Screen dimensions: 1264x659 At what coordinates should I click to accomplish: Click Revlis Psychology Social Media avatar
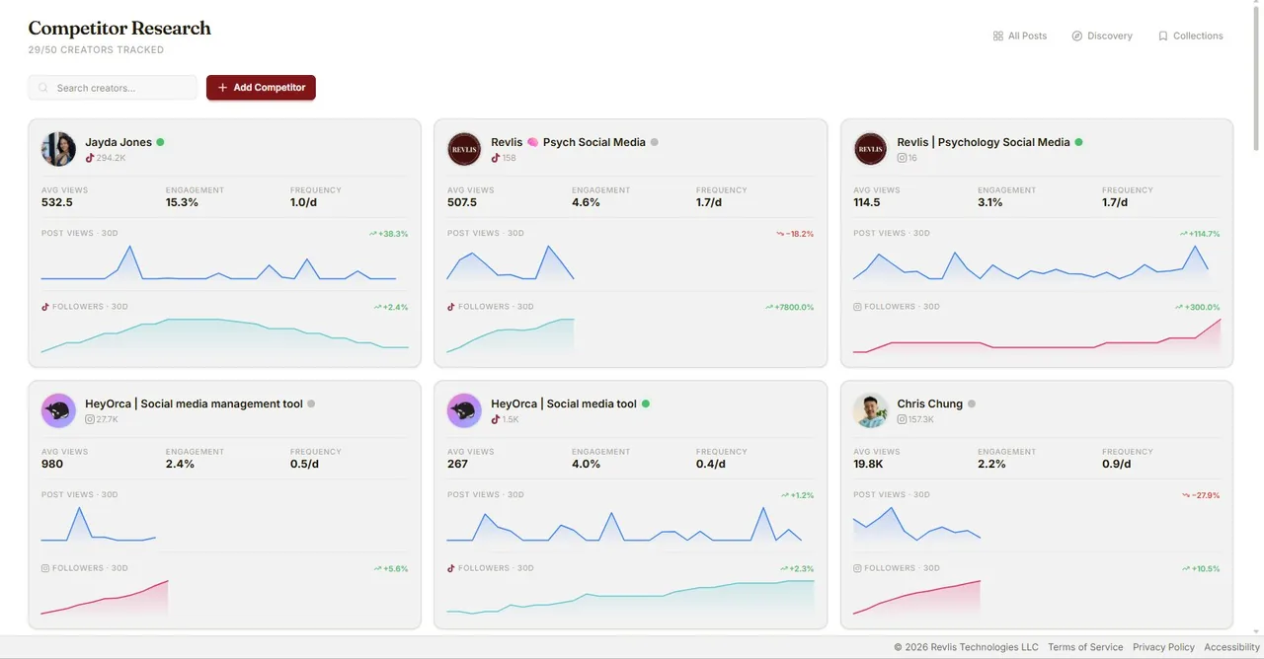[x=871, y=149]
